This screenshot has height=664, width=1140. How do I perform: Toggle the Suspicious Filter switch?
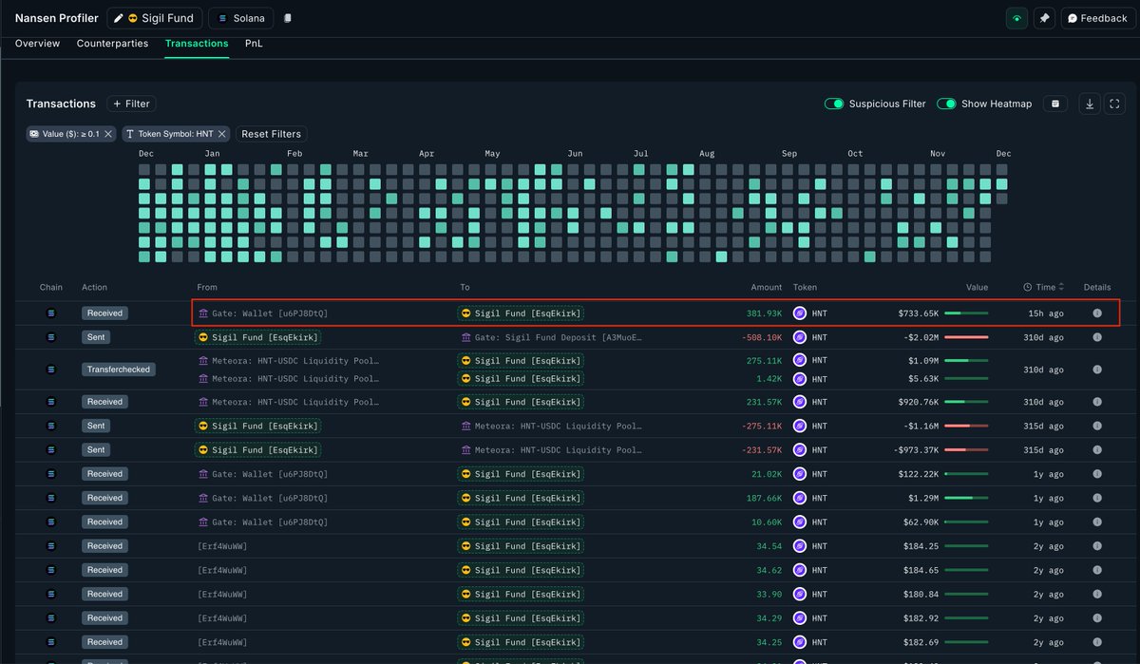834,104
